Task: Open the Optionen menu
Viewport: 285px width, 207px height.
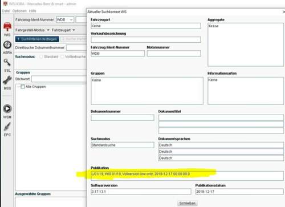Action: pyautogui.click(x=19, y=11)
